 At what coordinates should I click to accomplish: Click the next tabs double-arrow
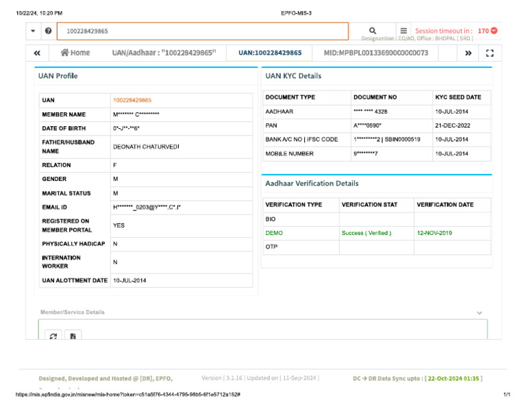(x=468, y=53)
